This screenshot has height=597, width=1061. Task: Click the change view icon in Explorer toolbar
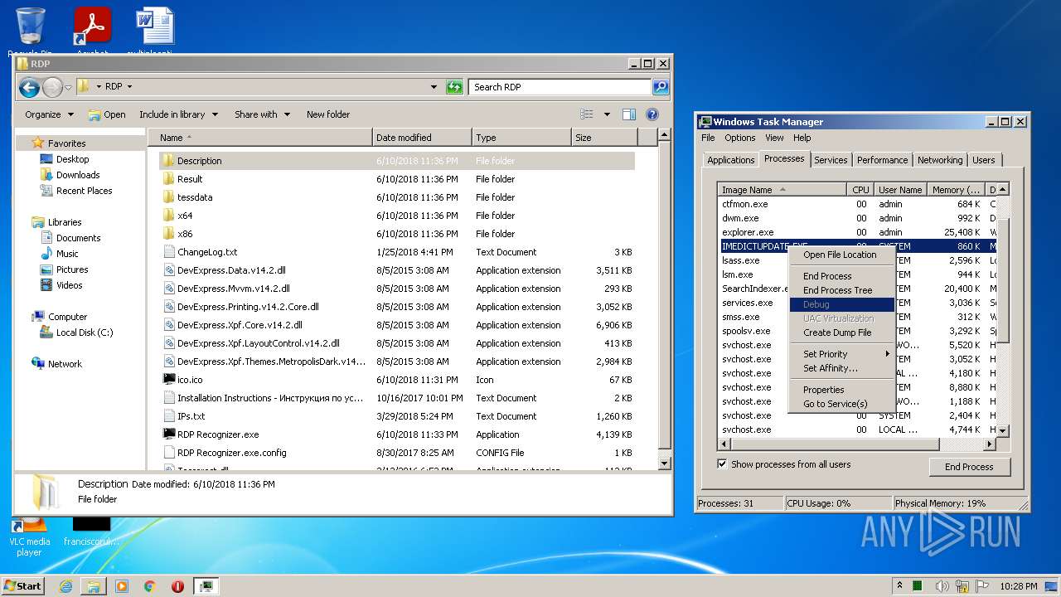point(587,114)
